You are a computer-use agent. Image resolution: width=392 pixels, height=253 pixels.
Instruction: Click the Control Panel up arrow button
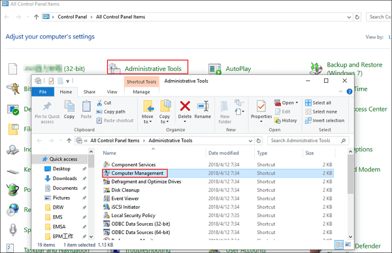(36, 17)
